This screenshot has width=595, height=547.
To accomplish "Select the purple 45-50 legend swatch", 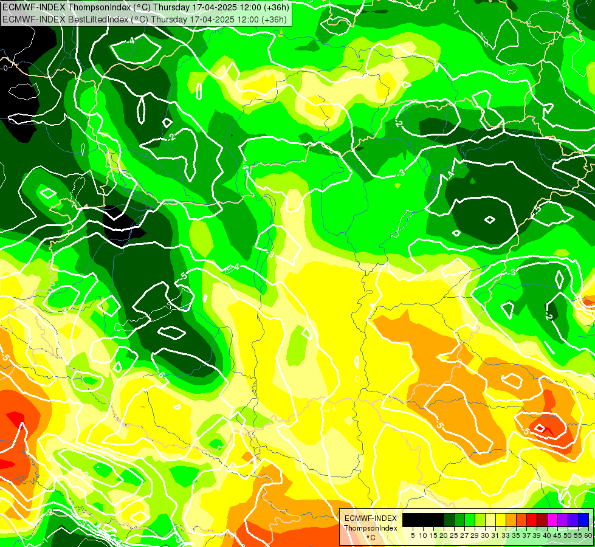I will point(563,520).
